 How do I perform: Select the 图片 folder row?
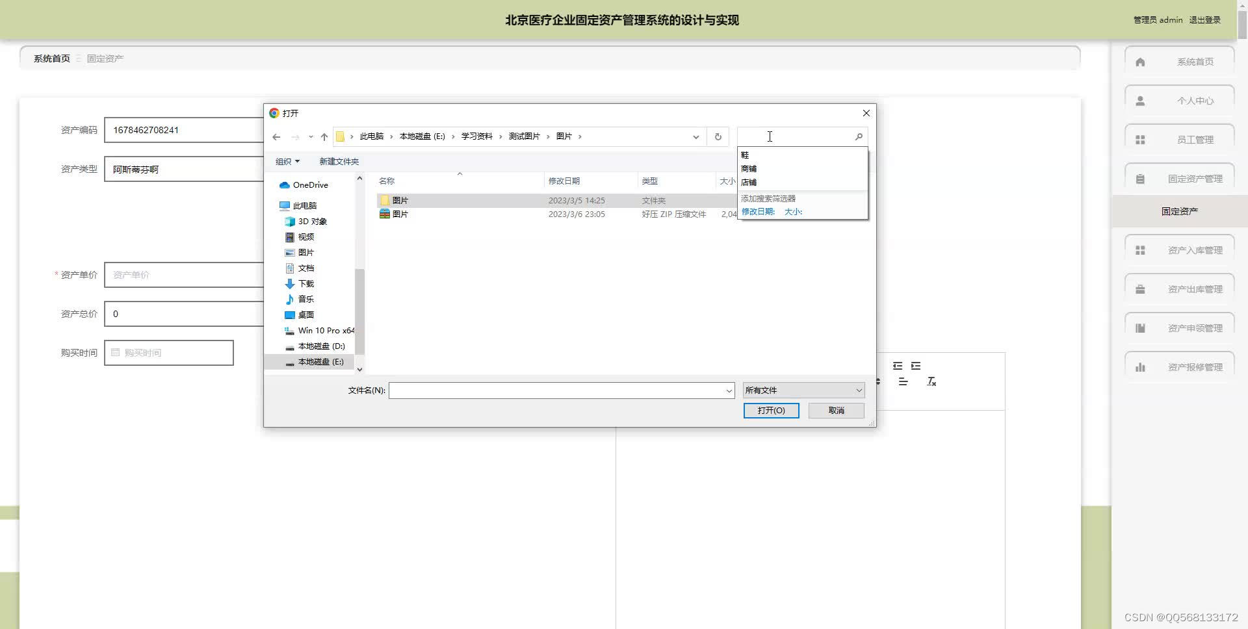(x=556, y=201)
